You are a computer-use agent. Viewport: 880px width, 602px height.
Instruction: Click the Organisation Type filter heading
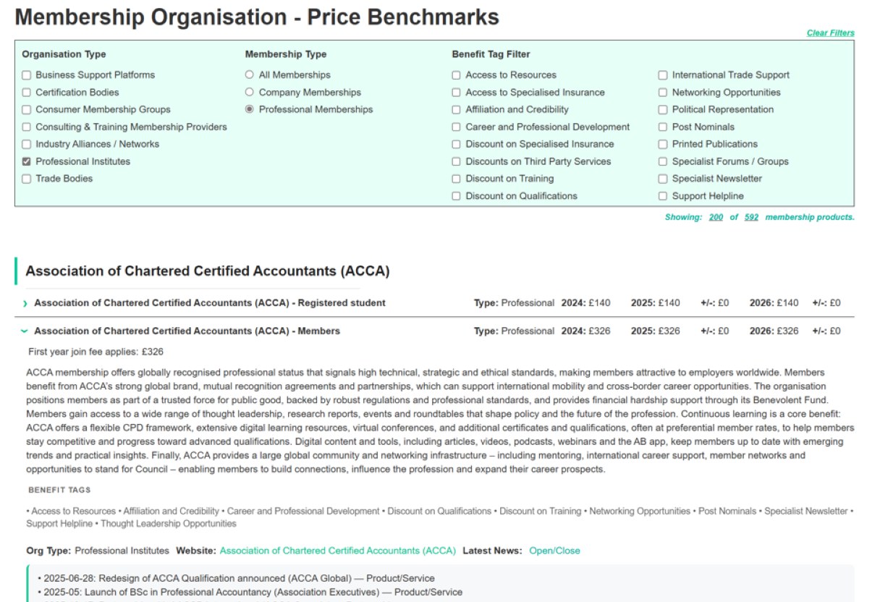(x=64, y=54)
